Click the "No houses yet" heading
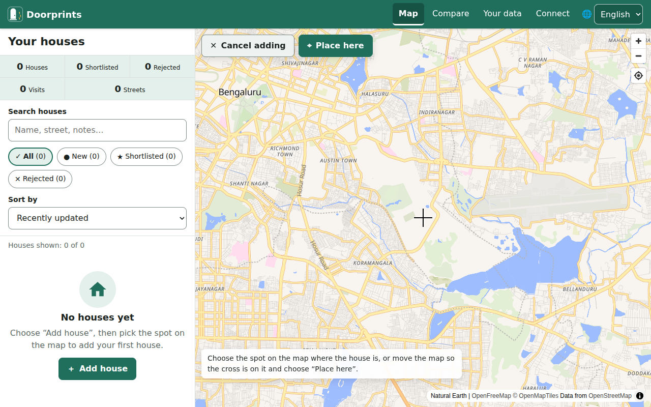Screen dimensions: 651x407 pyautogui.click(x=98, y=317)
